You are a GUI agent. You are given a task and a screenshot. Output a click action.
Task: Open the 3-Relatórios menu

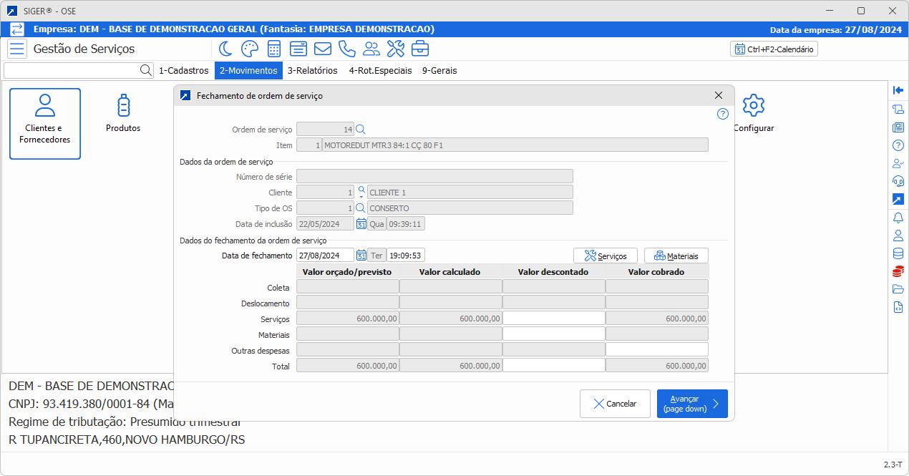coord(312,70)
